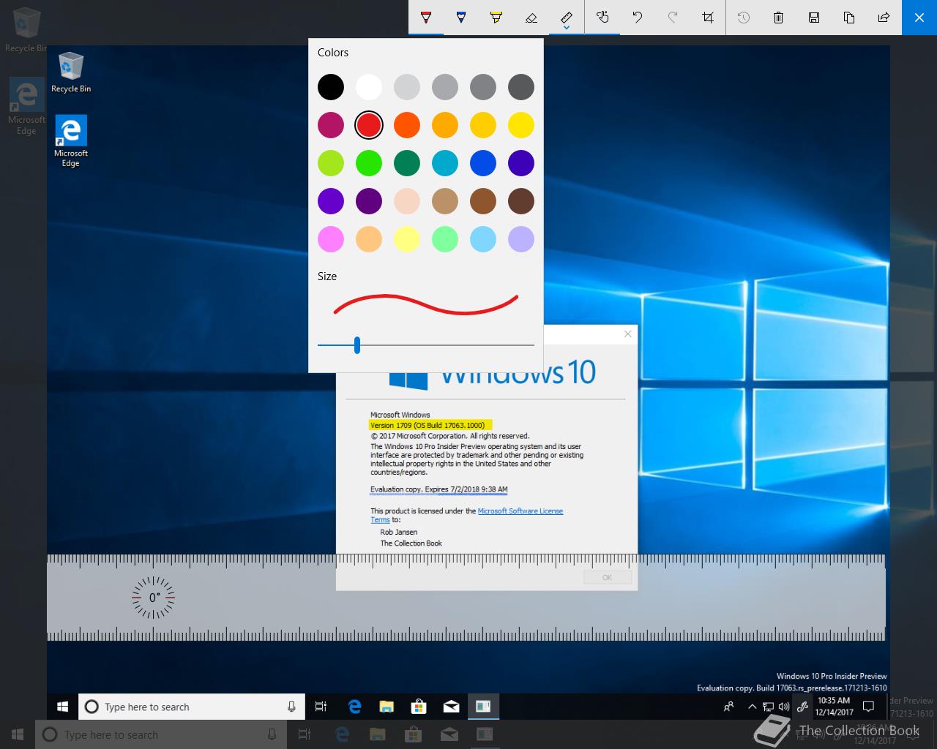Image resolution: width=937 pixels, height=749 pixels.
Task: Delete the sketch with the trash icon
Action: 779,17
